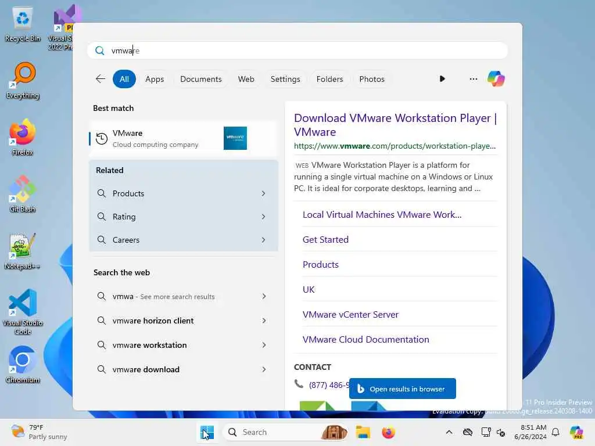Select vmware download suggestion
Image resolution: width=595 pixels, height=446 pixels.
pyautogui.click(x=146, y=369)
